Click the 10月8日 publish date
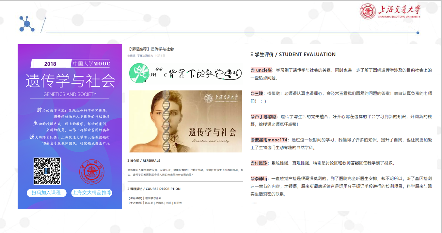 pos(160,56)
